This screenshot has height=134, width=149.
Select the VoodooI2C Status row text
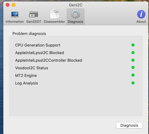(x=31, y=68)
